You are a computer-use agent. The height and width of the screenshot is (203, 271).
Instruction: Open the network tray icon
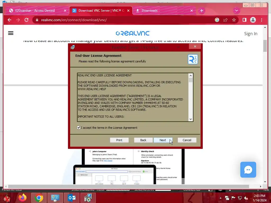[x=240, y=198]
